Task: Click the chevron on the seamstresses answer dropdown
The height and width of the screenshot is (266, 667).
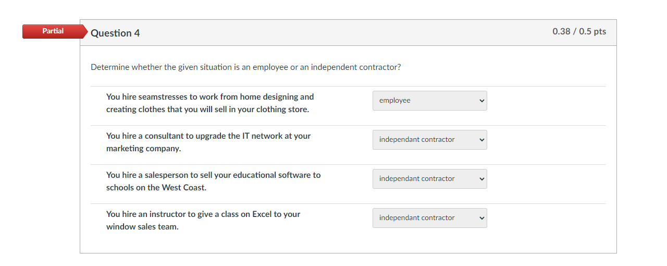Action: [481, 101]
